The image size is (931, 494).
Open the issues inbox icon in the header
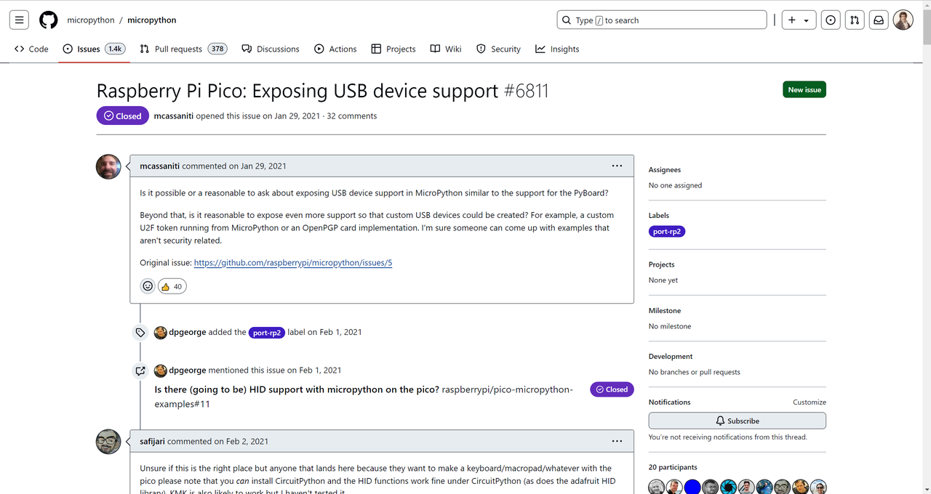click(831, 20)
